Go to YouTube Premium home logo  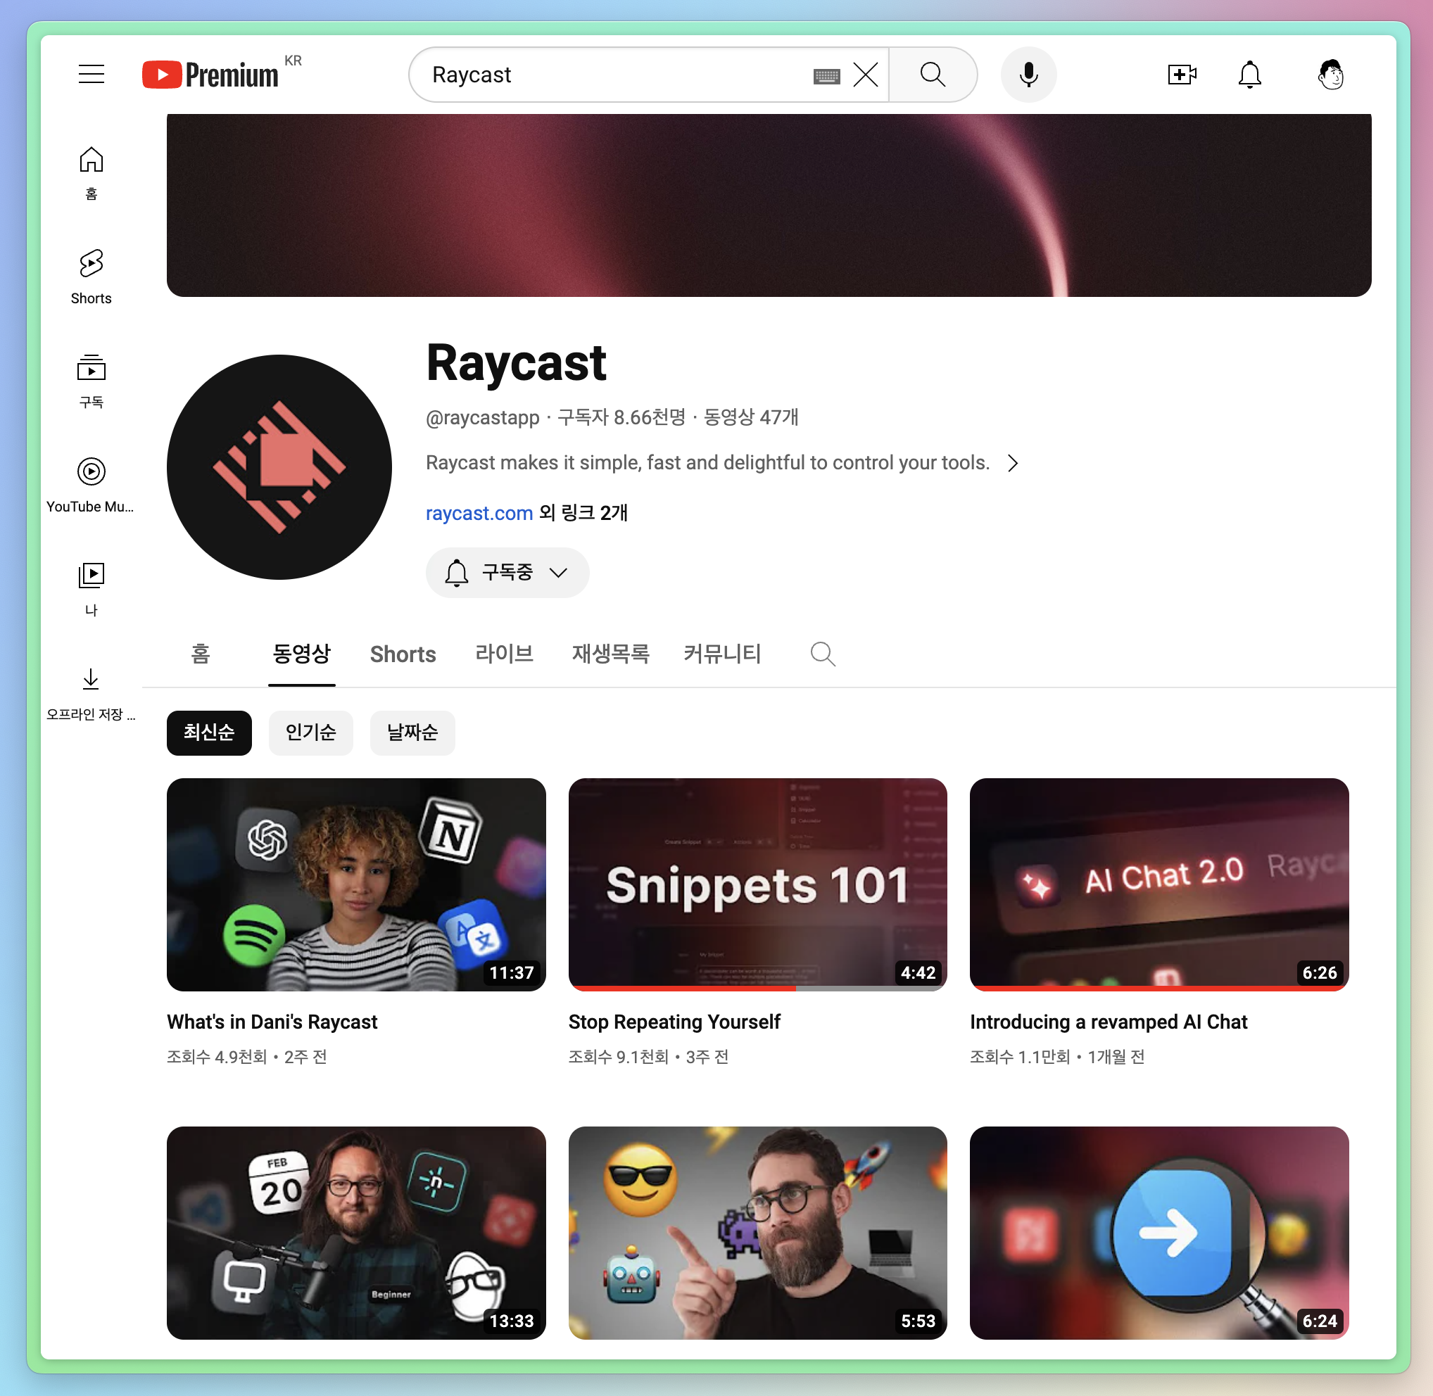[x=210, y=74]
